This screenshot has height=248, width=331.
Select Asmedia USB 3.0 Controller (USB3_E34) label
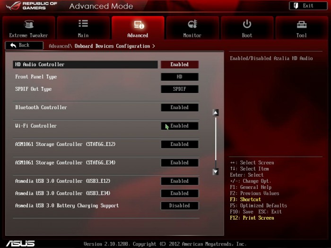(63, 193)
